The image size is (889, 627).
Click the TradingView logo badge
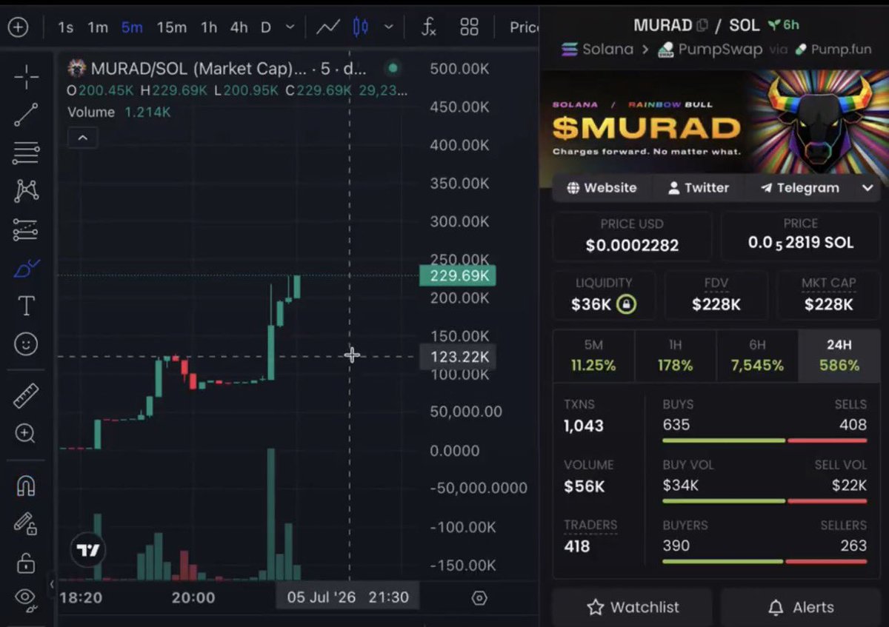click(88, 551)
